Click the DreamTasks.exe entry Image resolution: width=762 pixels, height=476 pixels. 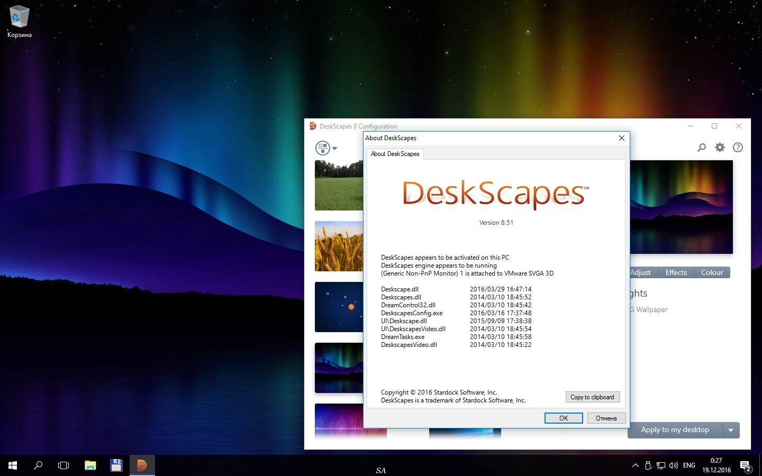pos(403,337)
